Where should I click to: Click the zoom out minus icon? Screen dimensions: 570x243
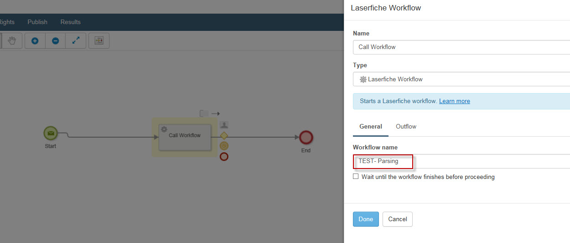click(x=55, y=41)
